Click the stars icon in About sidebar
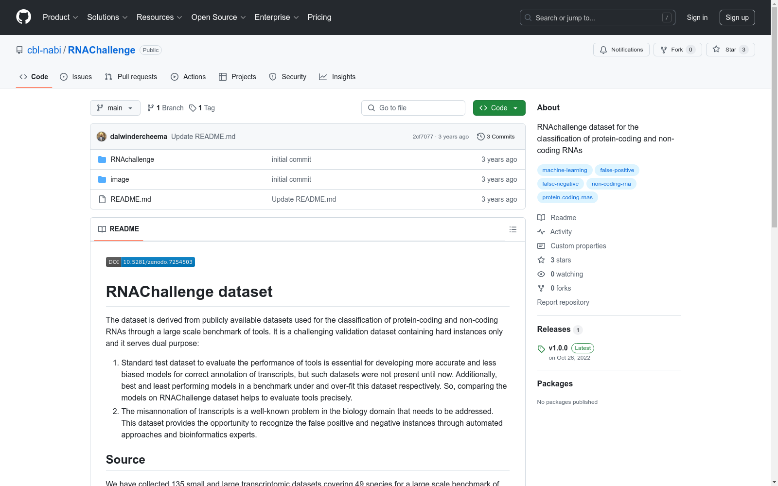 (x=541, y=260)
